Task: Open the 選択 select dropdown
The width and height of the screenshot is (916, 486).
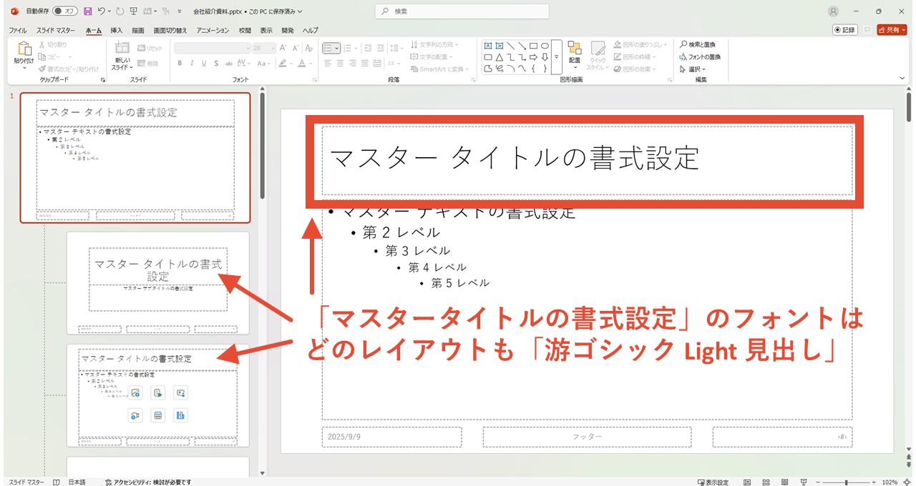Action: click(692, 69)
